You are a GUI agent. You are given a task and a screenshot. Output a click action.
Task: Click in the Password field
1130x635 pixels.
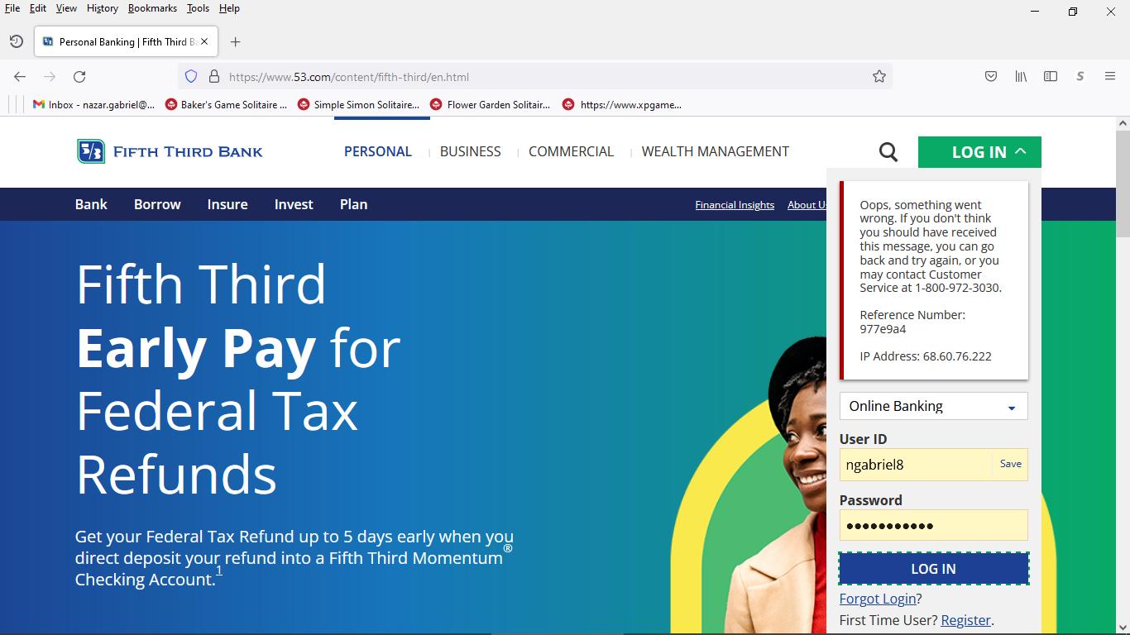coord(933,526)
